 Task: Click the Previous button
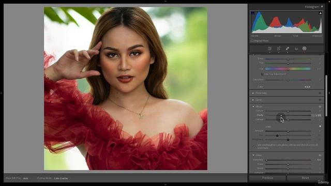click(x=267, y=178)
